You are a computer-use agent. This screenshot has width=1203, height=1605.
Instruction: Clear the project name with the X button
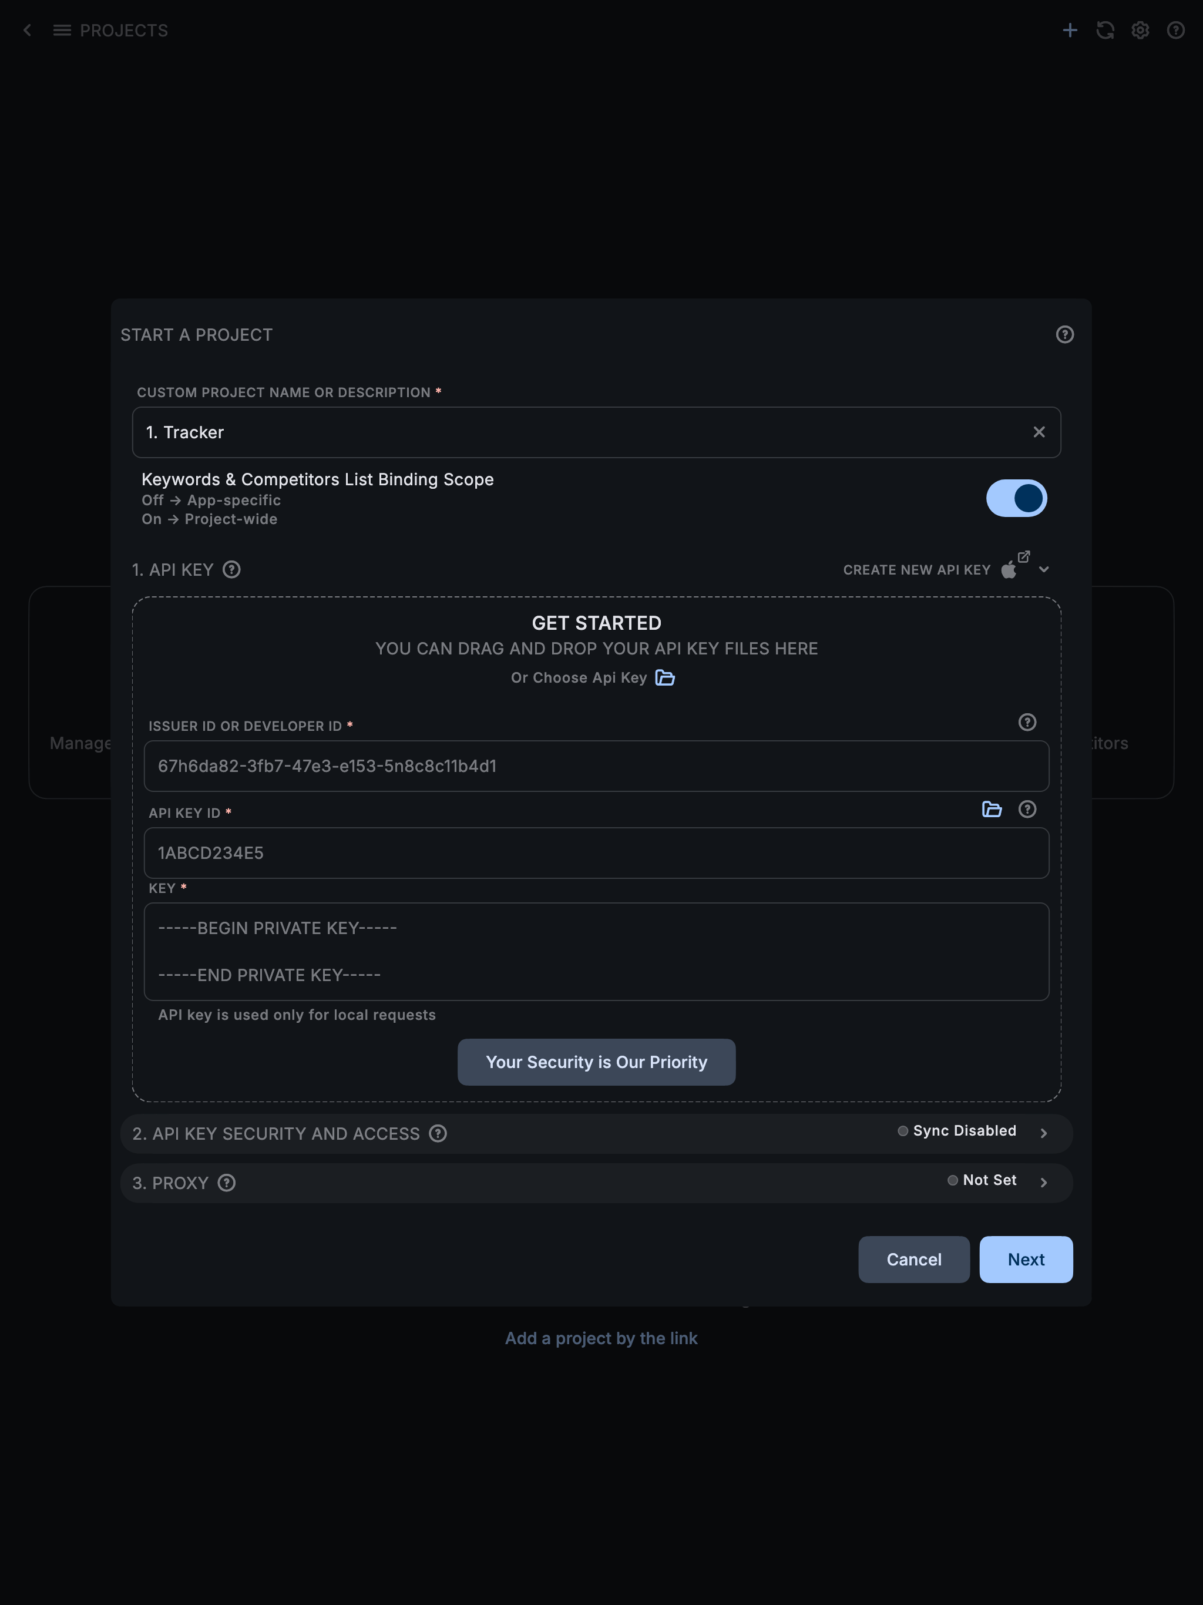[x=1039, y=432]
